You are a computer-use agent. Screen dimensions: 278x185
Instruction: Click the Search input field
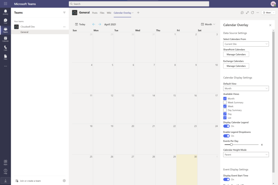click(139, 4)
